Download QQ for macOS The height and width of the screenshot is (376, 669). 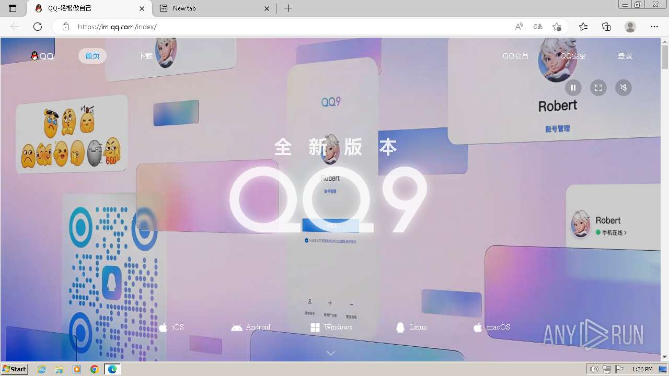point(492,327)
